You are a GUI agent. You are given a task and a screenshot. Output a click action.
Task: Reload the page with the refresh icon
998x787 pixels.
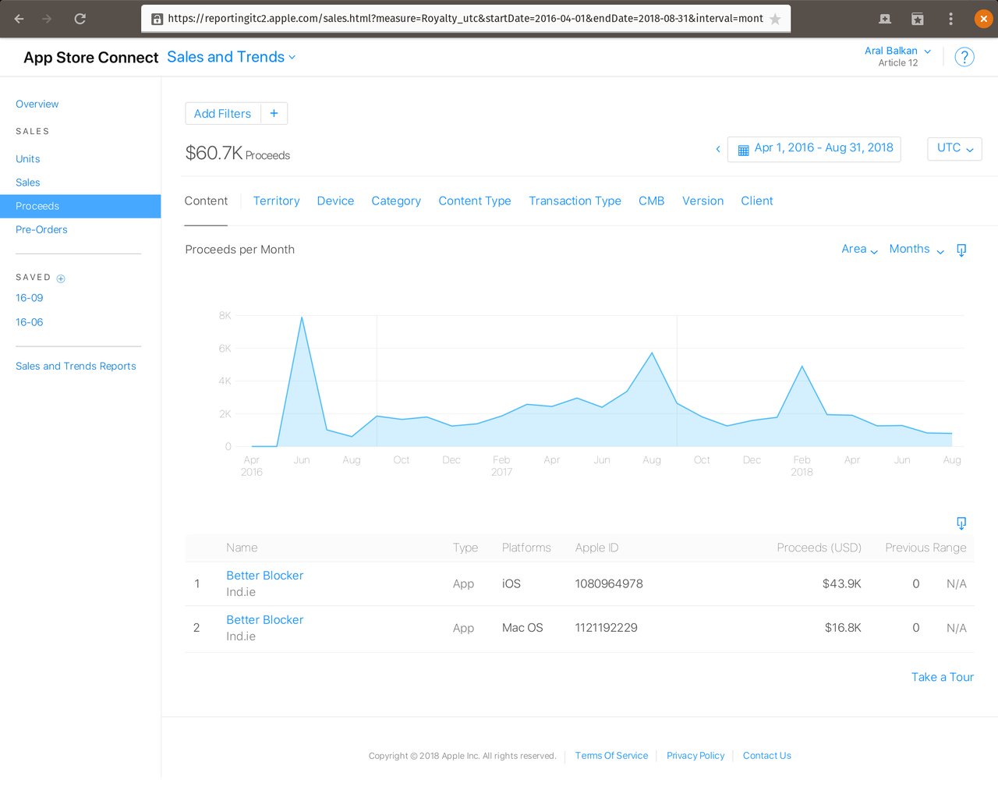click(80, 19)
